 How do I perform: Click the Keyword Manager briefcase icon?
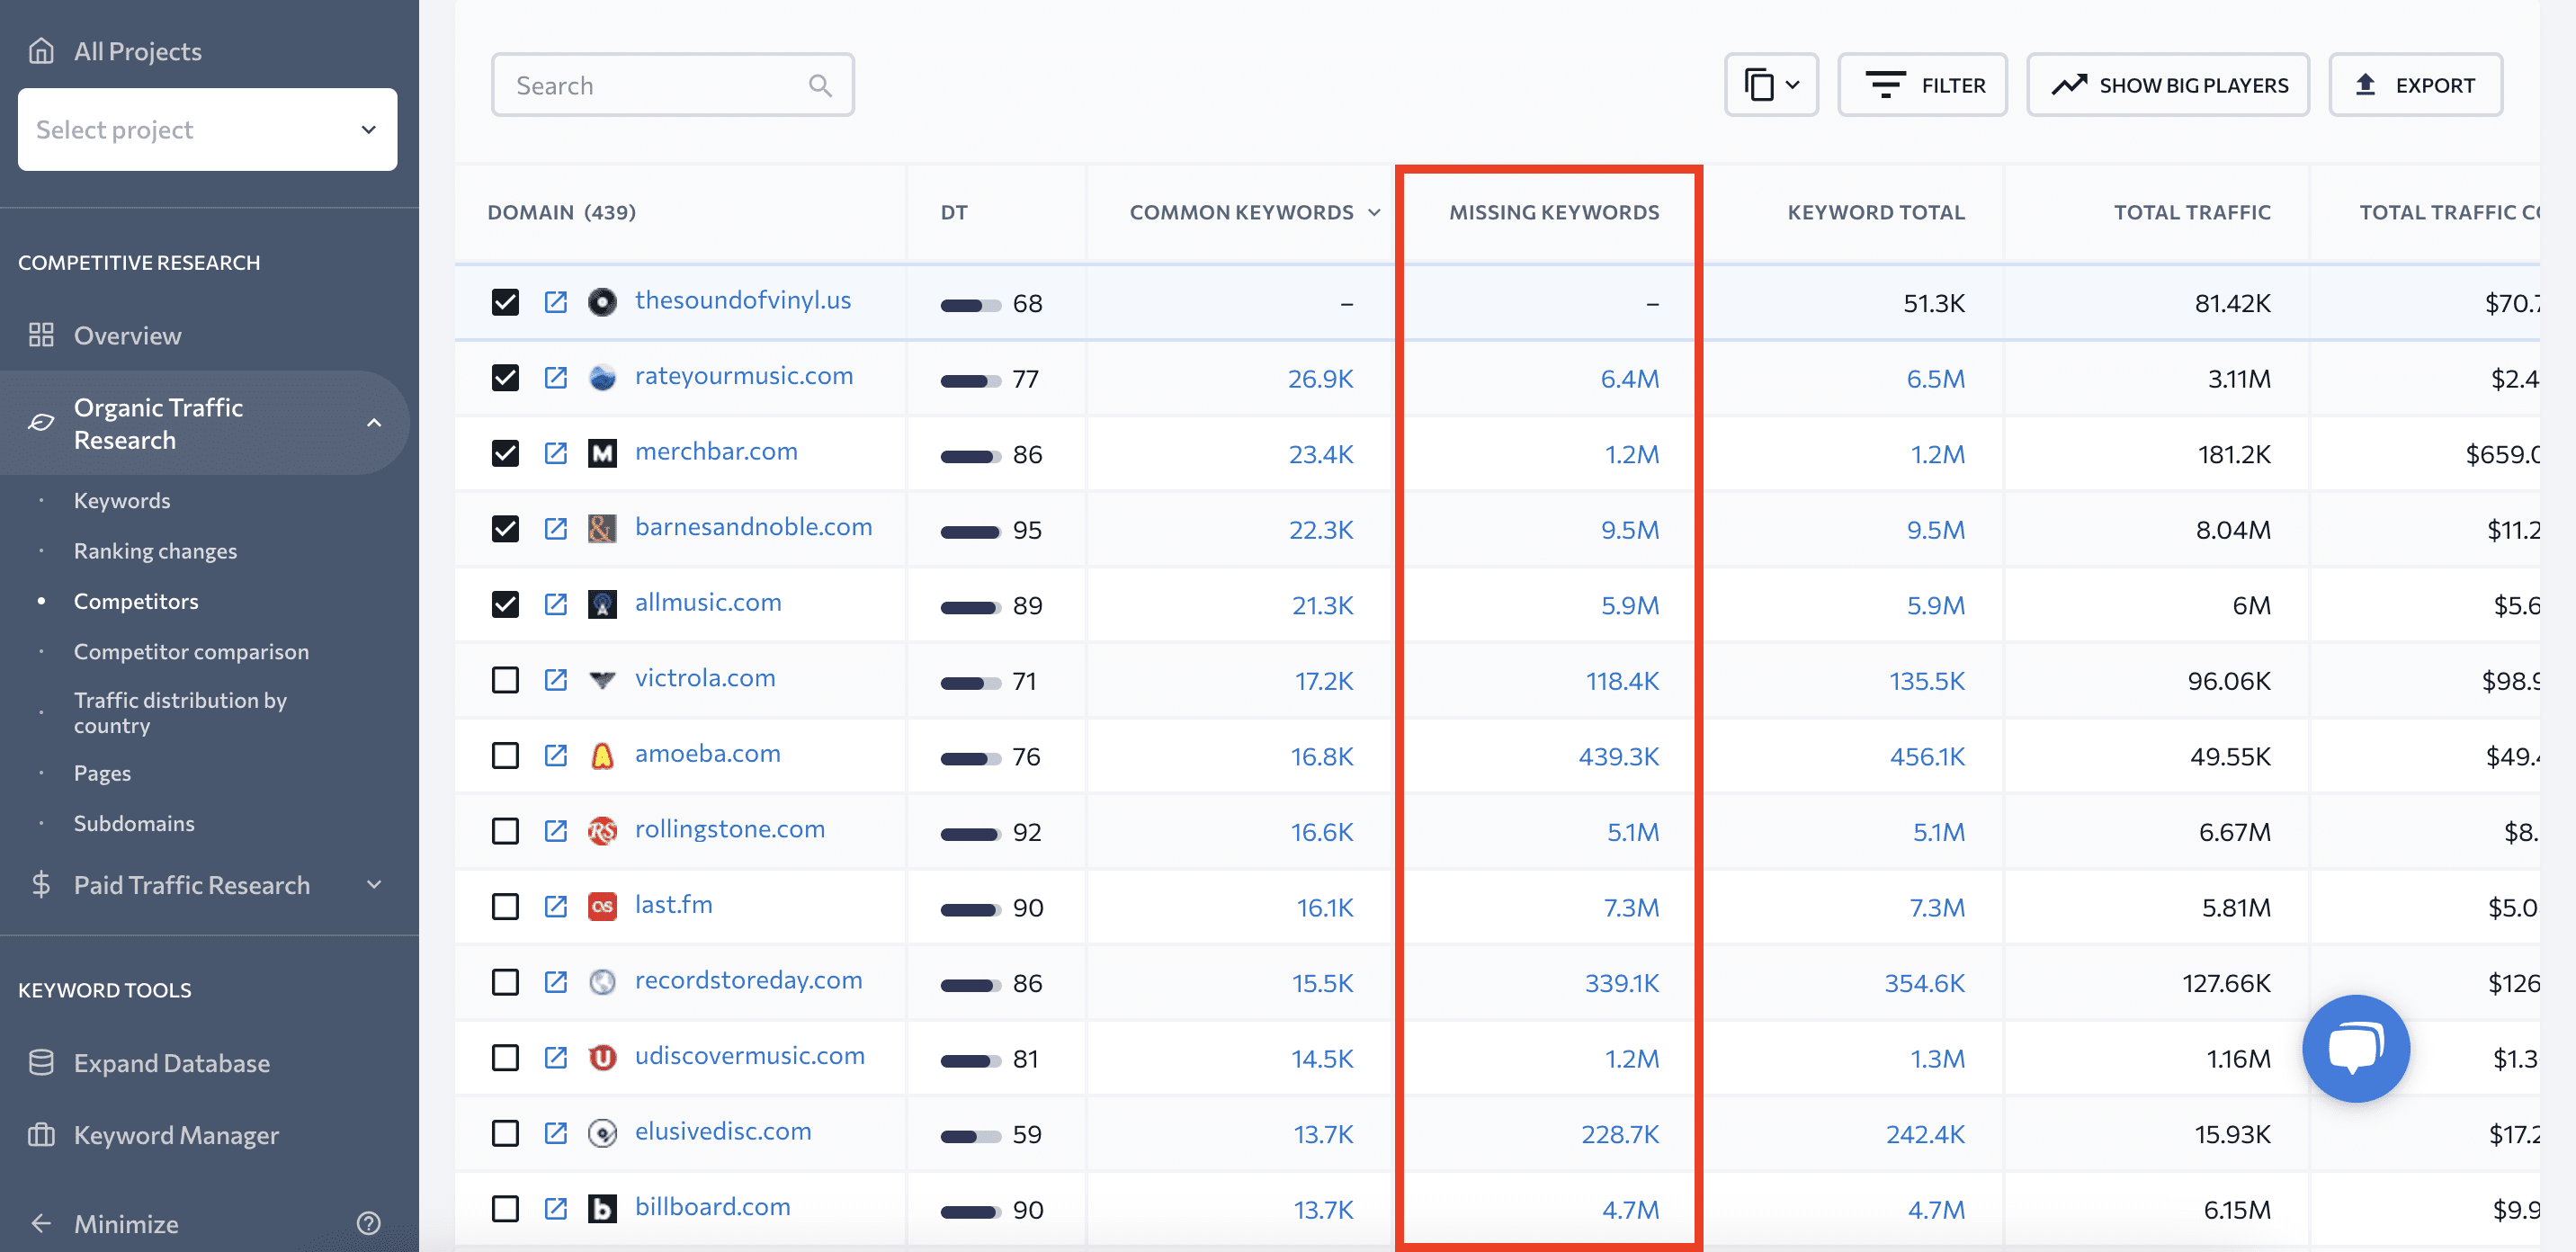tap(41, 1134)
